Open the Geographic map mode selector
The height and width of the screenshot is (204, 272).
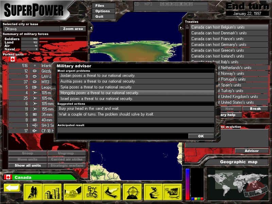[238, 162]
